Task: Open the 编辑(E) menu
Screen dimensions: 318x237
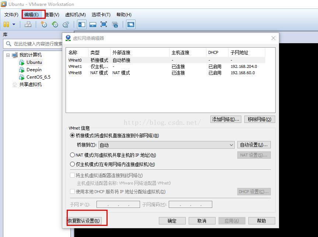Action: [31, 15]
